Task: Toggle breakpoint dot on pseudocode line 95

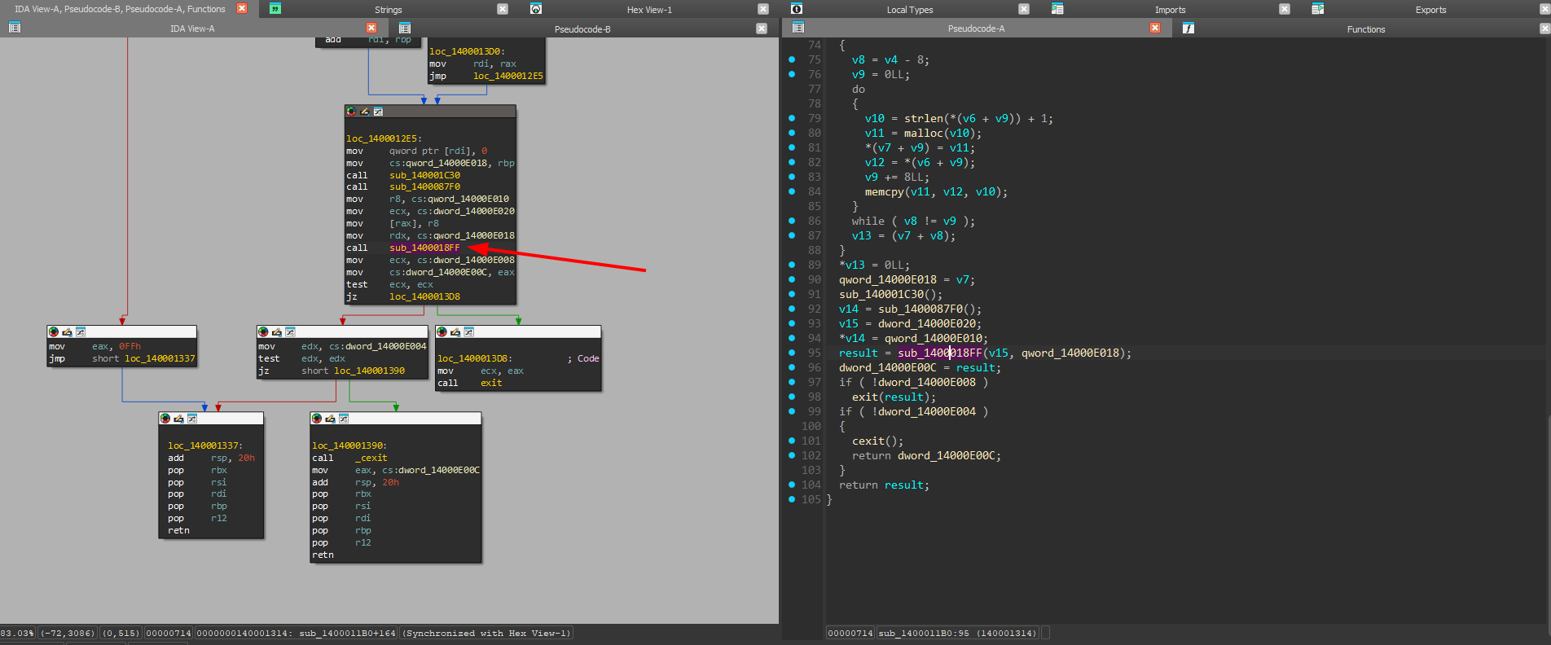Action: [792, 353]
